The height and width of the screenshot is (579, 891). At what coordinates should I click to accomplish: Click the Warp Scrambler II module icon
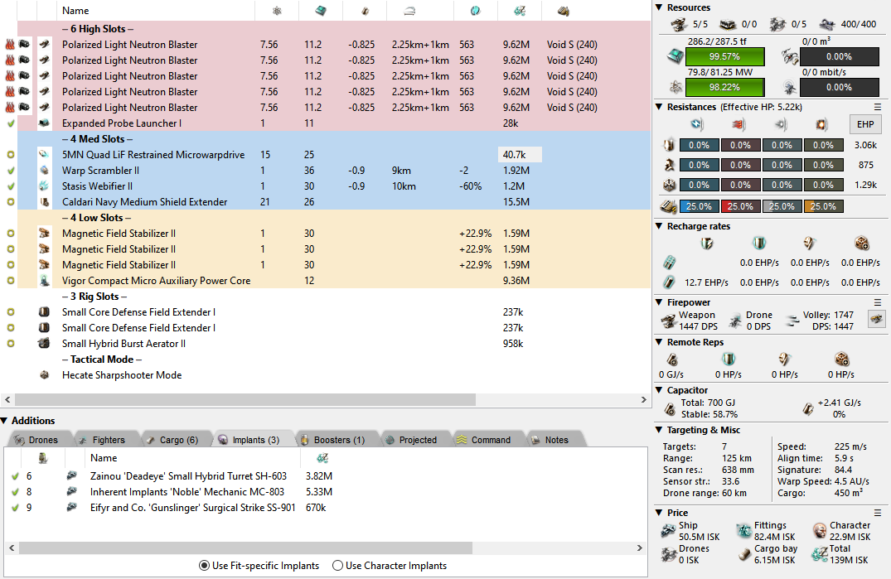[x=45, y=171]
